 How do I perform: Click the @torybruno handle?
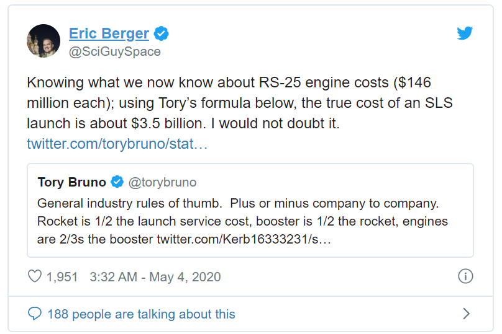pyautogui.click(x=162, y=182)
